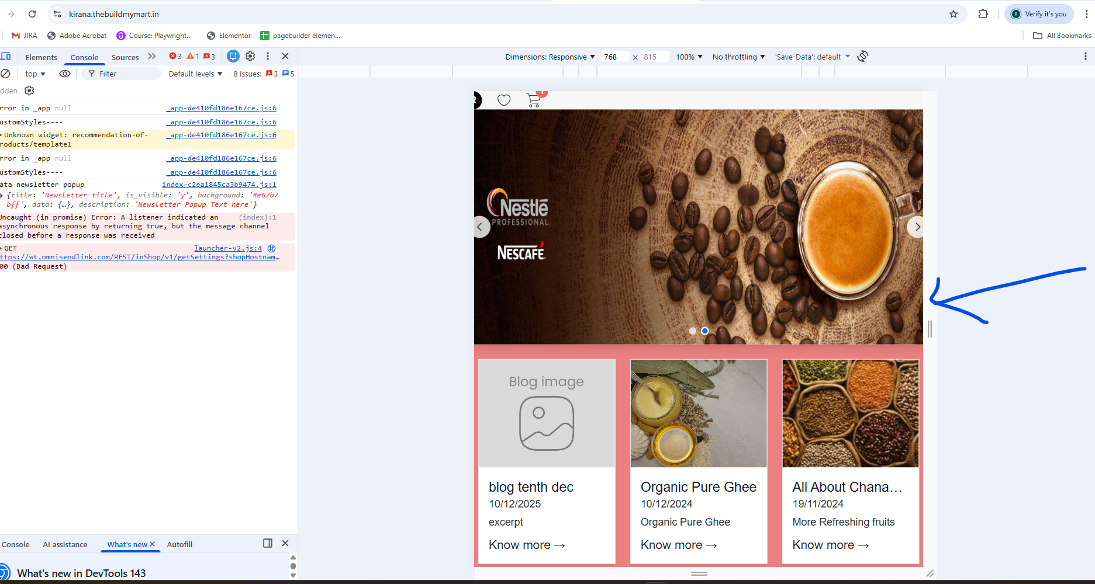
Task: View site information icon in address bar
Action: click(57, 14)
